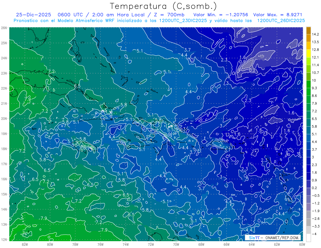
Task: Click the -1.2 value on the color legend
Action: (316, 203)
